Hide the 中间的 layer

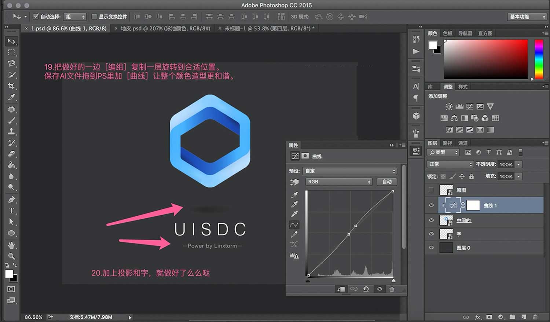point(431,220)
